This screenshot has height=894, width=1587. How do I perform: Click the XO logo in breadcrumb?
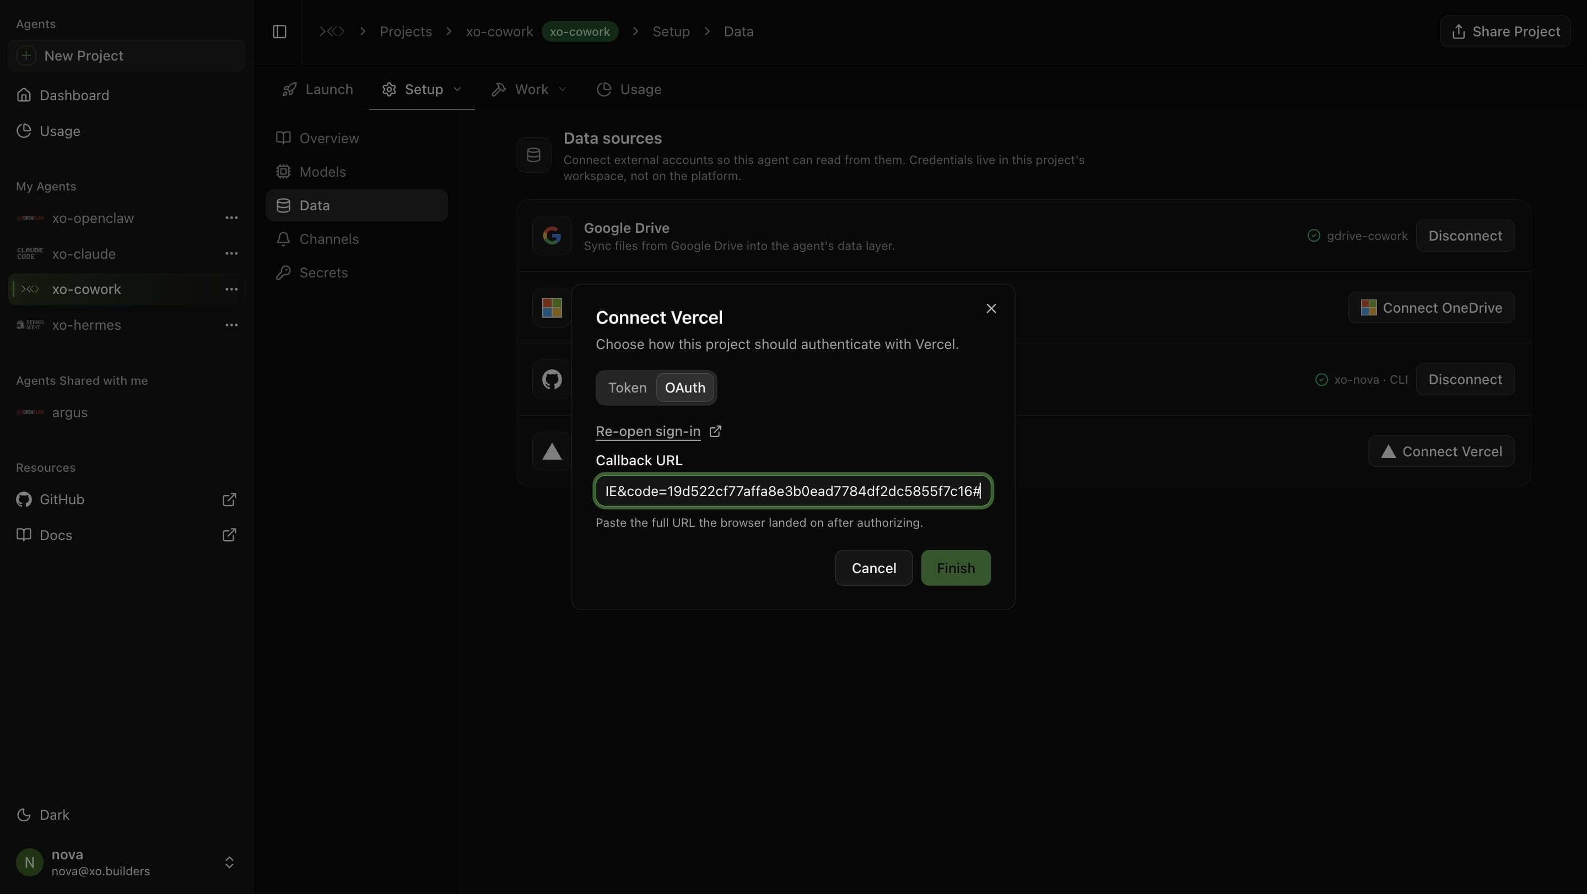(331, 31)
